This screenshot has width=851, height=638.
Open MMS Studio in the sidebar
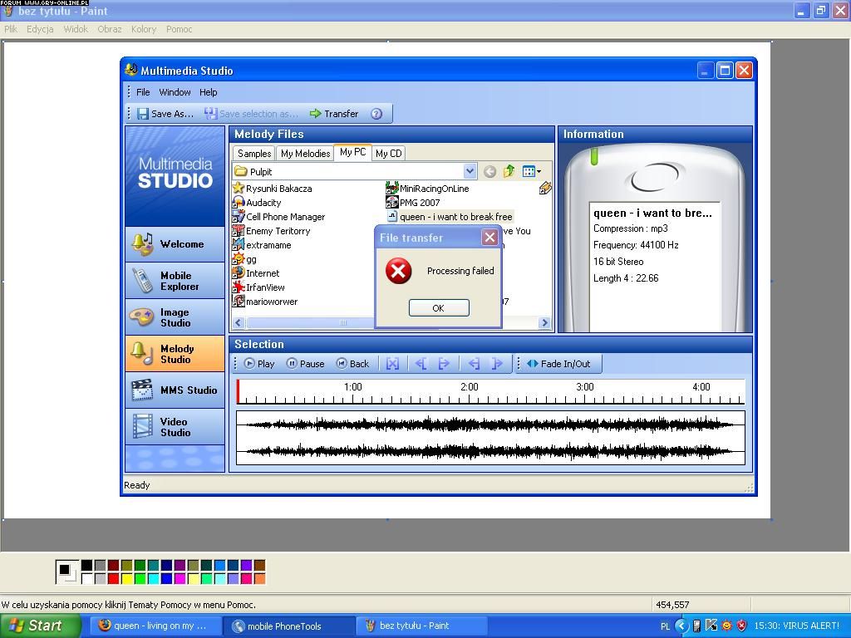[175, 390]
